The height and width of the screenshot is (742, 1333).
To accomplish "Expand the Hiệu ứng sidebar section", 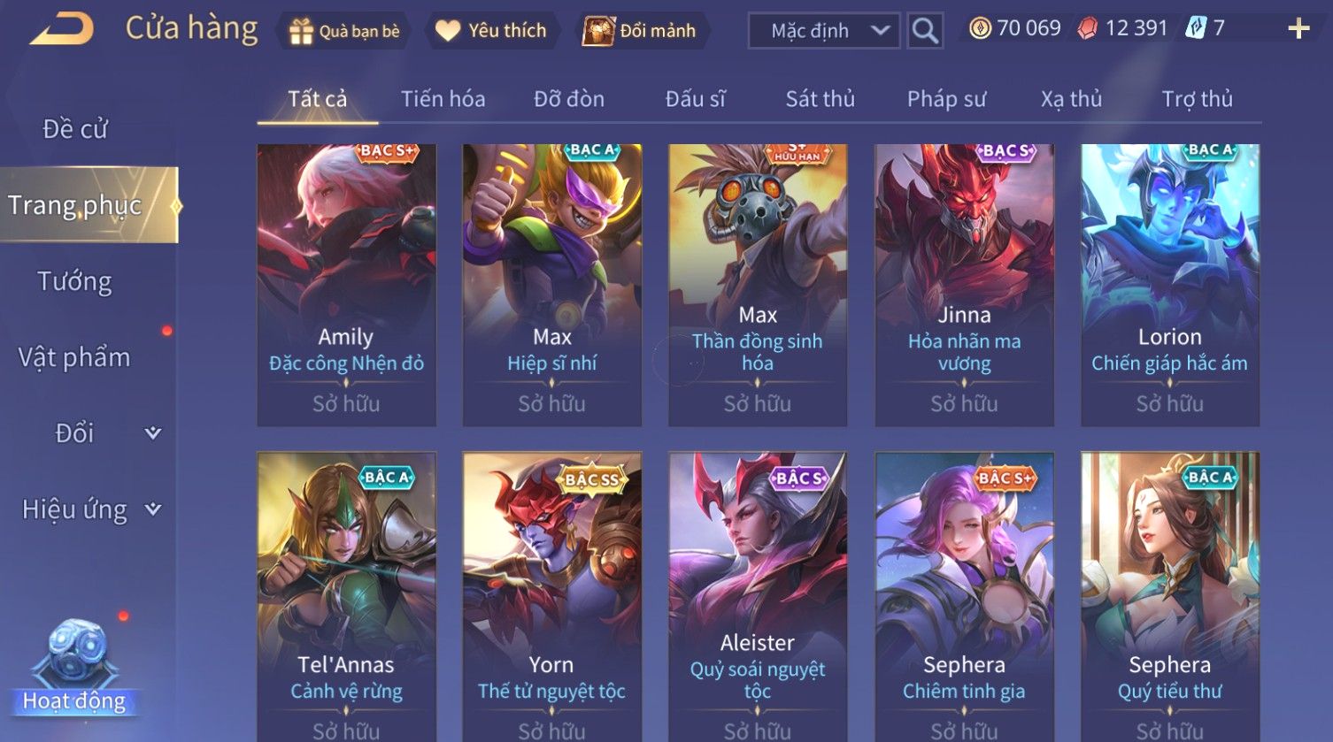I will click(89, 509).
